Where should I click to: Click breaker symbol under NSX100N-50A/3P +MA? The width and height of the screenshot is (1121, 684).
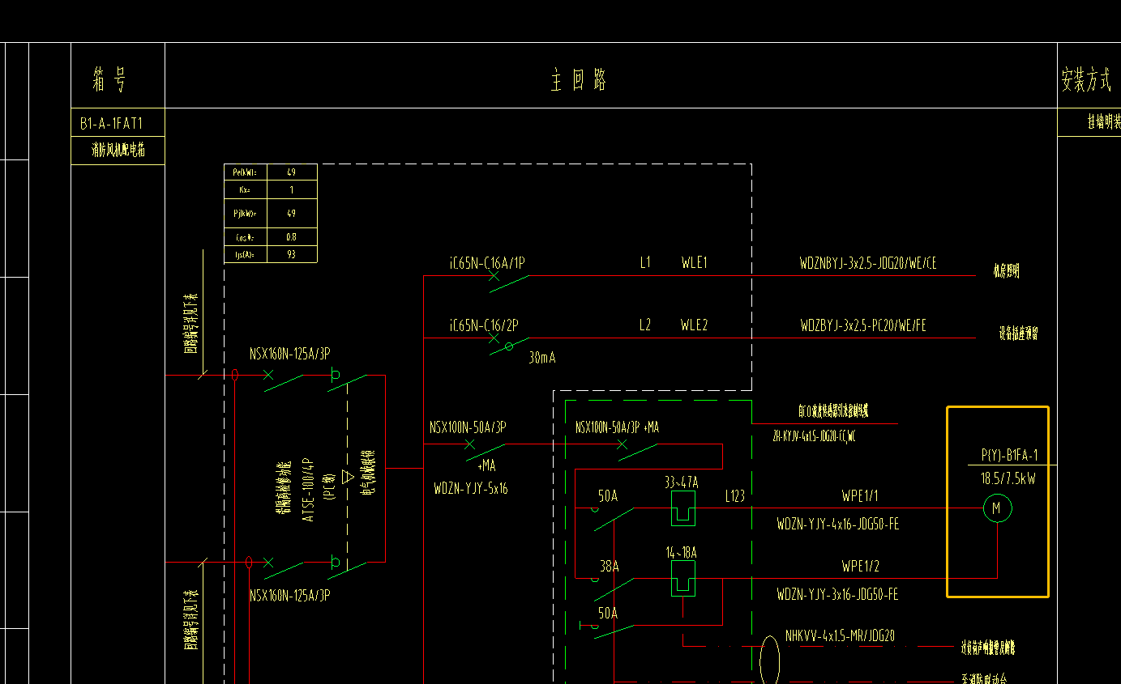(640, 450)
